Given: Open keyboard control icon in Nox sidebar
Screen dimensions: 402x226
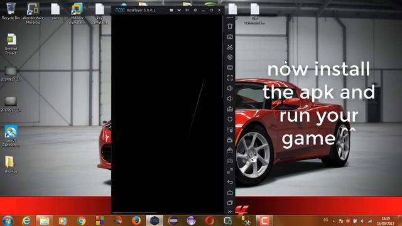Looking at the screenshot, I should pos(230,36).
